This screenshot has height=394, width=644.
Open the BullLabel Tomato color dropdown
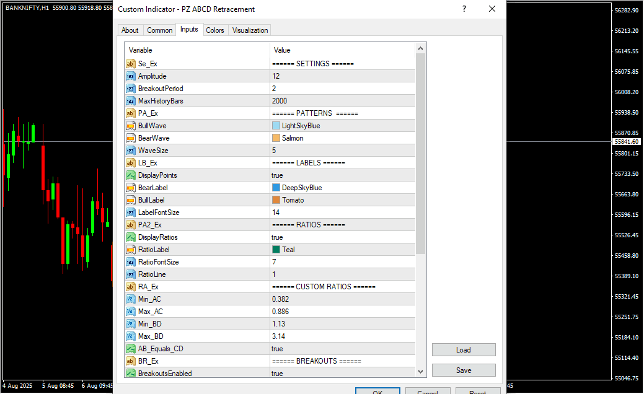tap(341, 200)
